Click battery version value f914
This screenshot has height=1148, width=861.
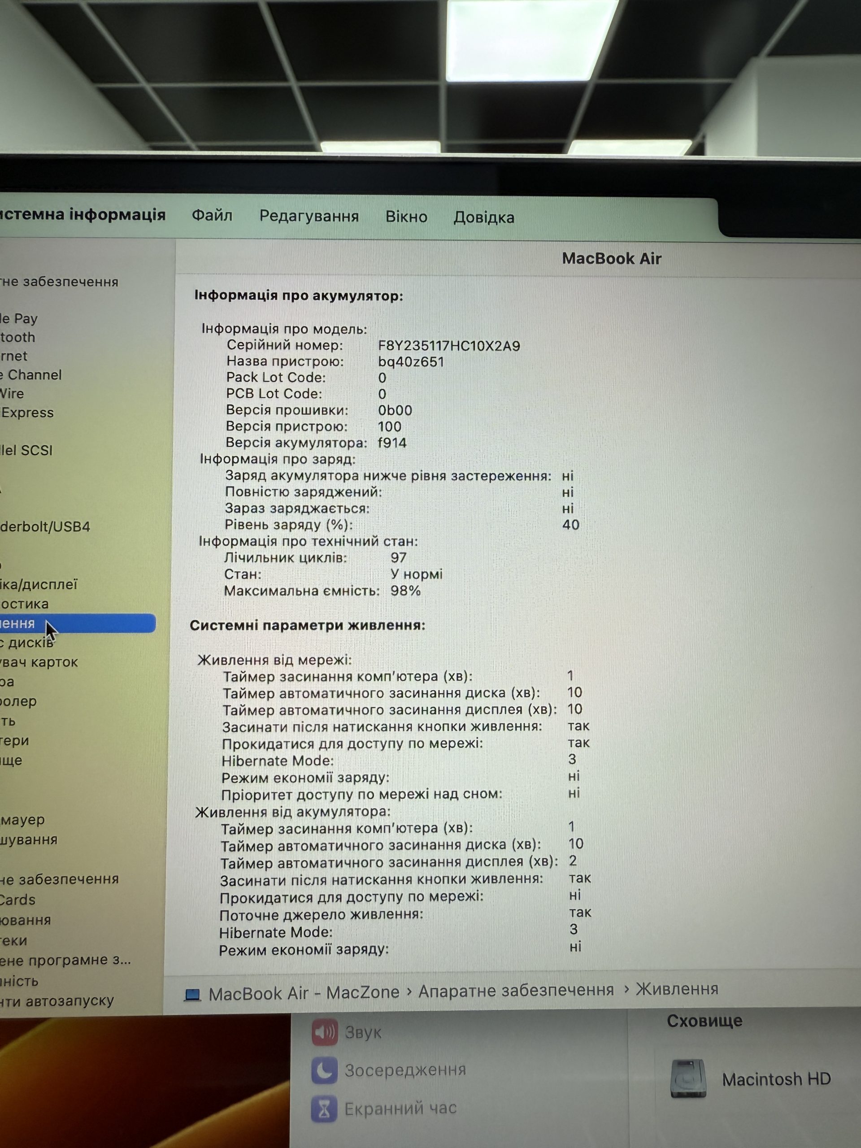click(392, 443)
